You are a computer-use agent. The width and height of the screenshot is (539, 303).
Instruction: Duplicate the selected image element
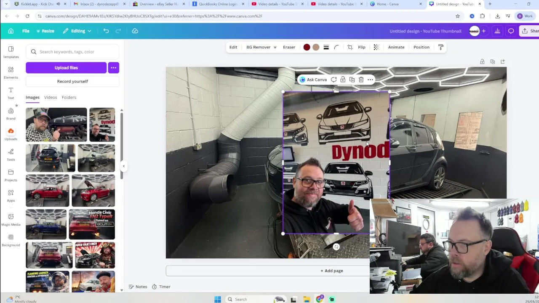(352, 80)
